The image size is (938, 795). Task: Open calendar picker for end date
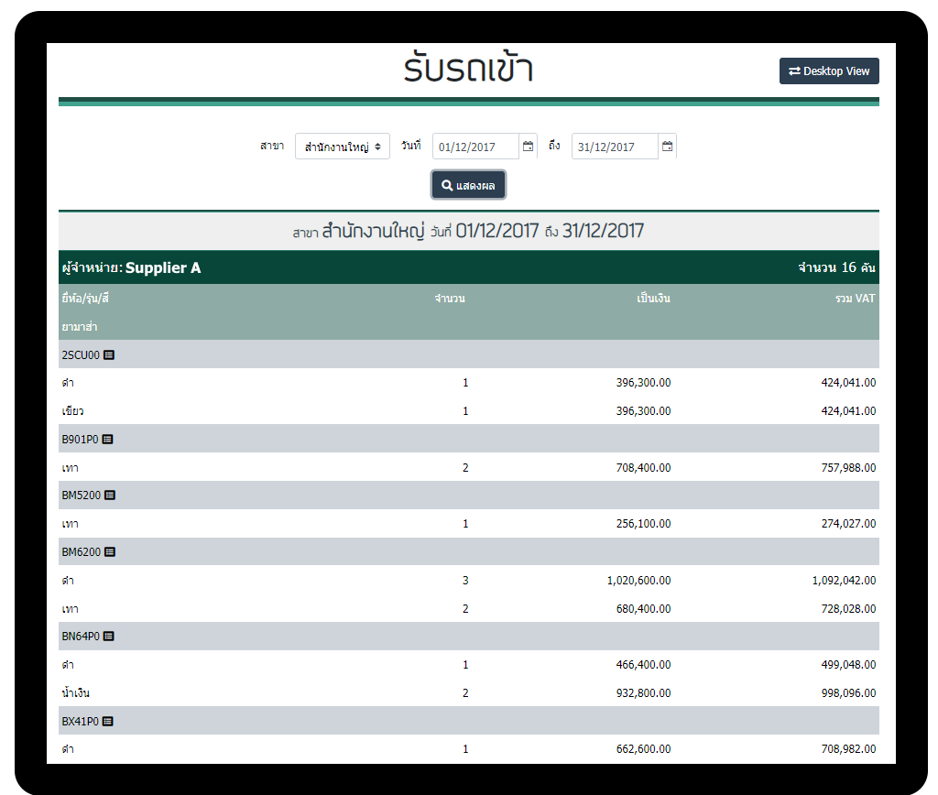[667, 147]
